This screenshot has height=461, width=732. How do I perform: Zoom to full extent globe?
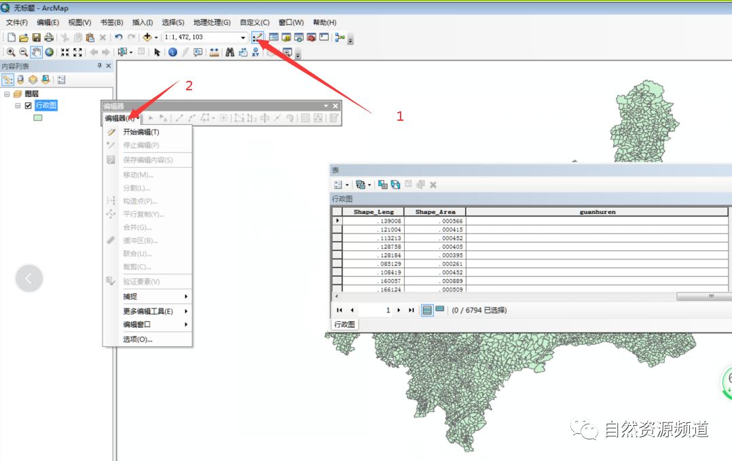[49, 52]
